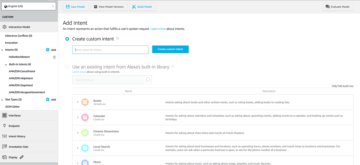Image resolution: width=360 pixels, height=165 pixels.
Task: Select Utterance Conflicts (0)
Action: 19,36
